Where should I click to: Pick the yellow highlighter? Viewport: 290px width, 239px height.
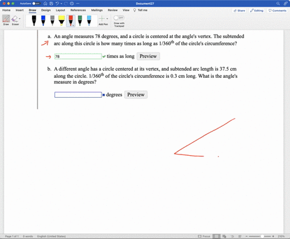click(62, 21)
